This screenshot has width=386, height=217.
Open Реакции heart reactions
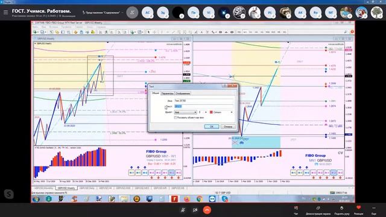pos(358,210)
